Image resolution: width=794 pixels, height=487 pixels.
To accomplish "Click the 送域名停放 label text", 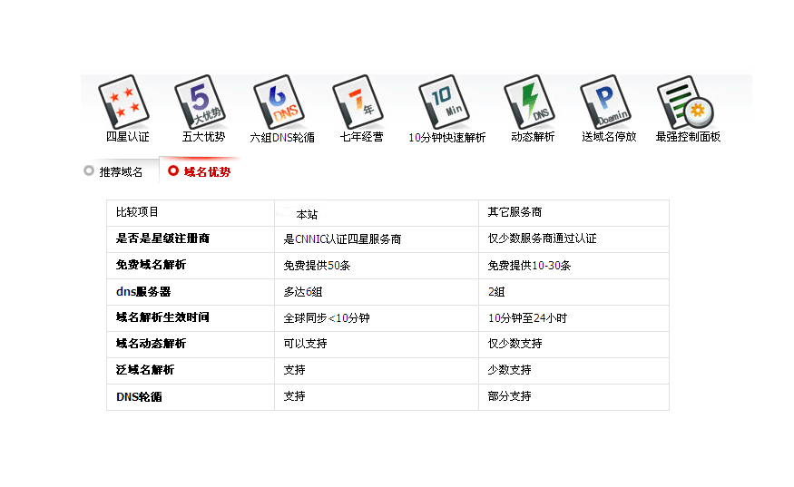I will point(609,137).
